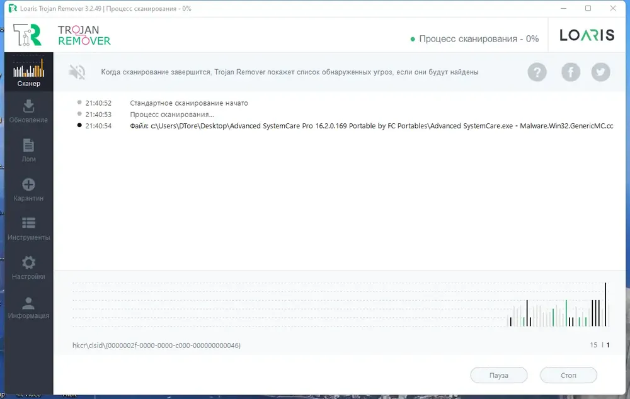
Task: Click the timestamp 21:40:54
Action: [98, 126]
